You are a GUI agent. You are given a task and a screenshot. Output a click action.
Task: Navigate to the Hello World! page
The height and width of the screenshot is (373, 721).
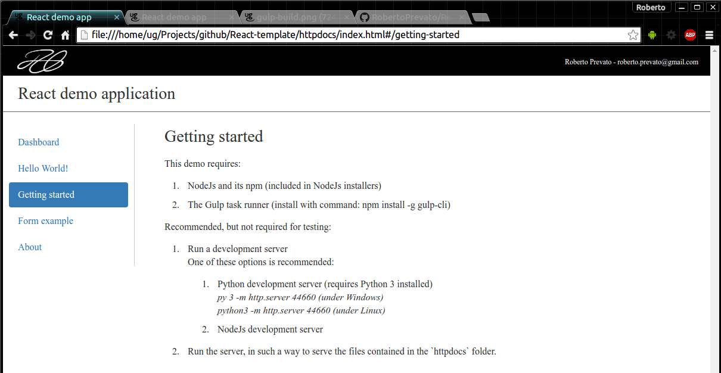pyautogui.click(x=43, y=169)
